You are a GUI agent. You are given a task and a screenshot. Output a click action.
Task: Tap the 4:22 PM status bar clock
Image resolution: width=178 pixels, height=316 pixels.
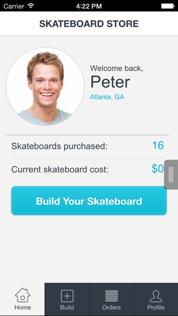[89, 6]
